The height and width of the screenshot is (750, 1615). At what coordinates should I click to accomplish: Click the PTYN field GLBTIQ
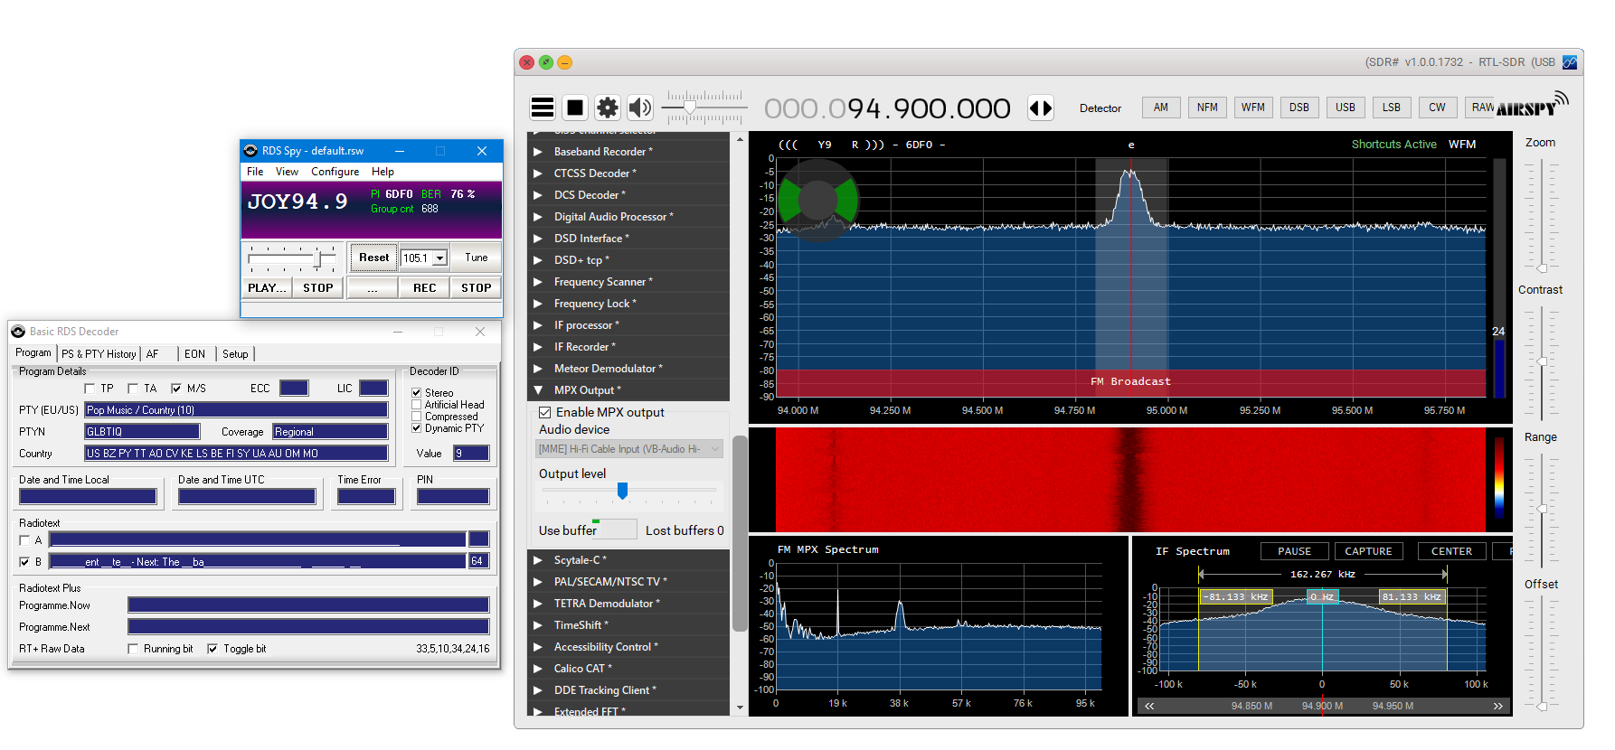(x=142, y=432)
